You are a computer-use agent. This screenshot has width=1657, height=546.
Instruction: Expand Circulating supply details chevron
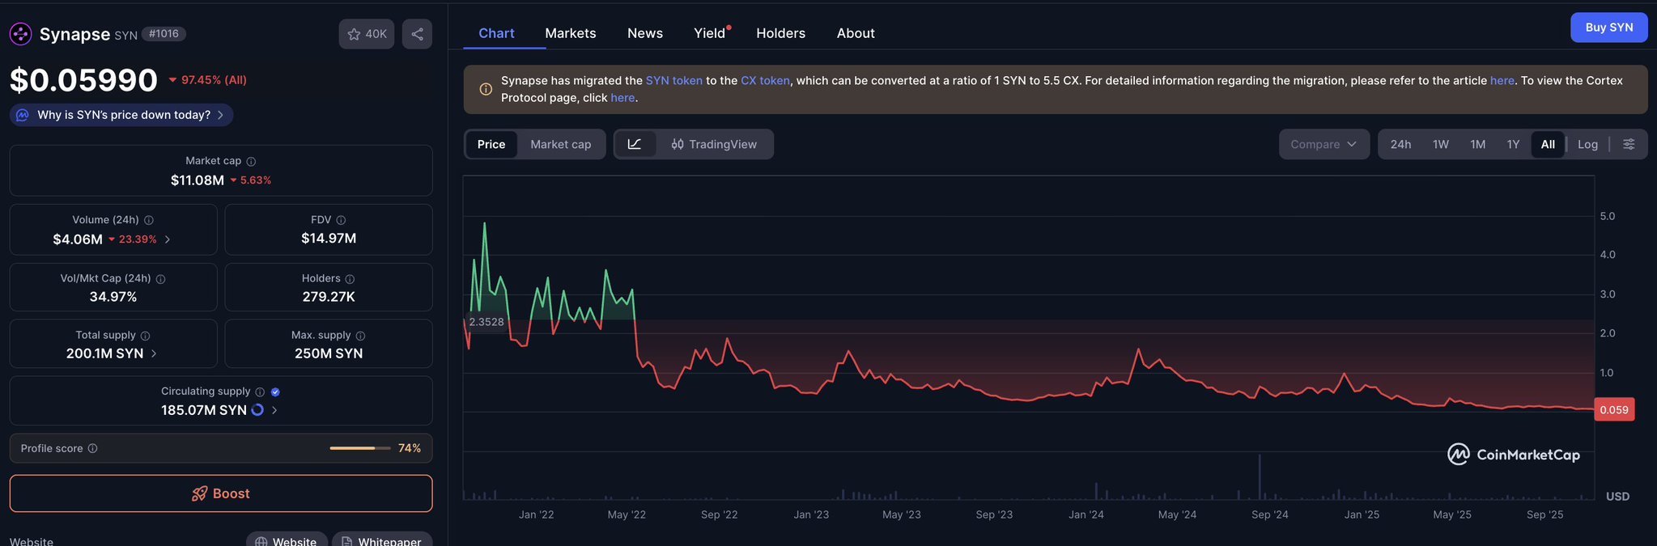[274, 410]
